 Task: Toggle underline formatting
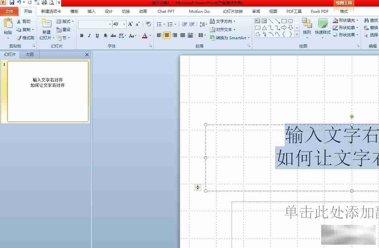[x=97, y=35]
